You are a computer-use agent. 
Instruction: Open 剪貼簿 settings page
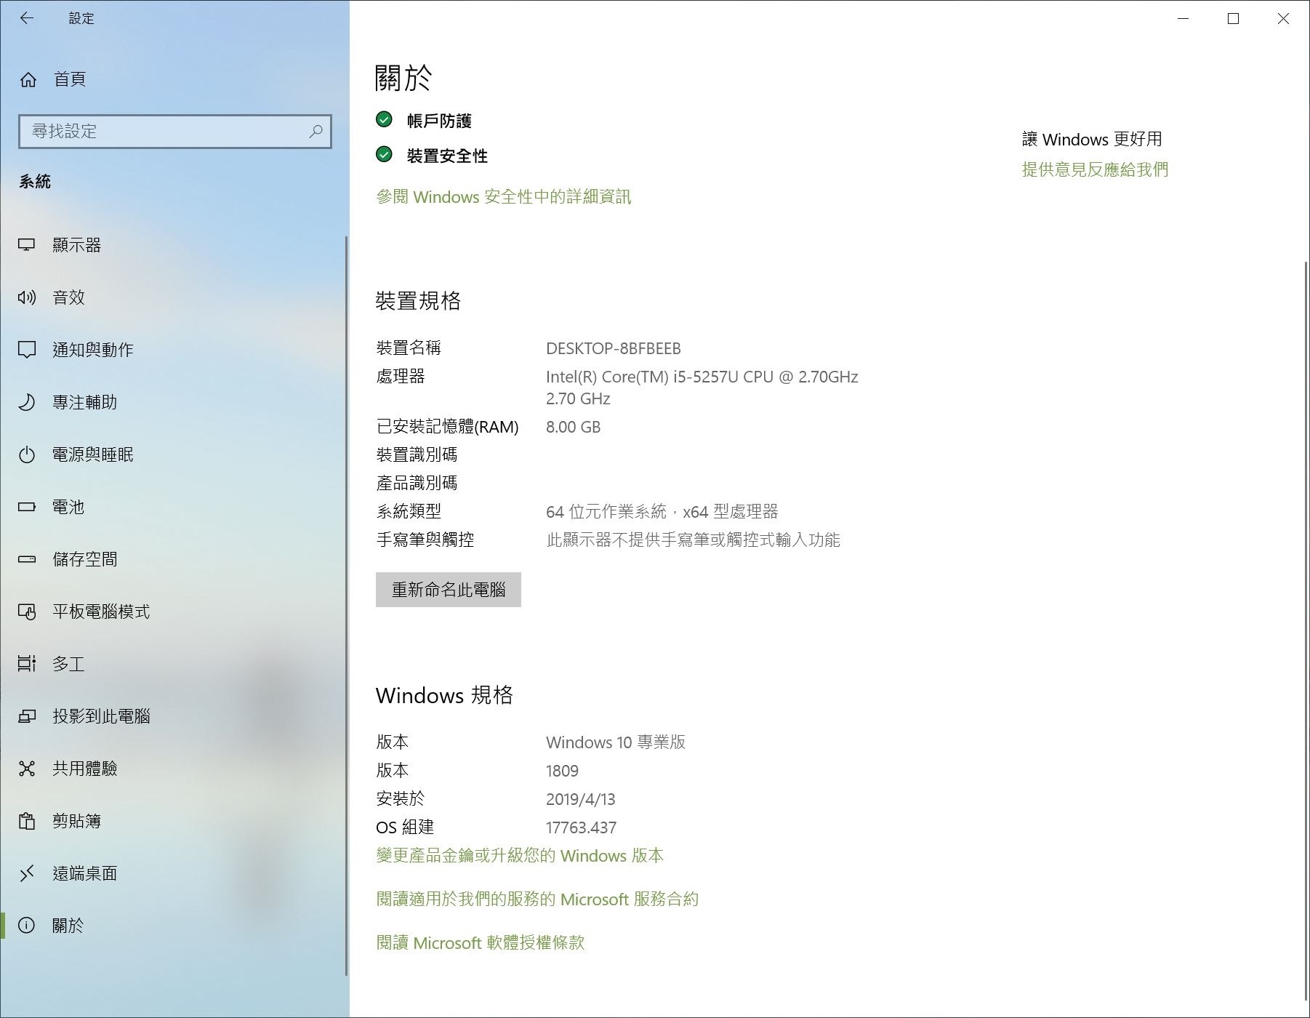[x=173, y=821]
